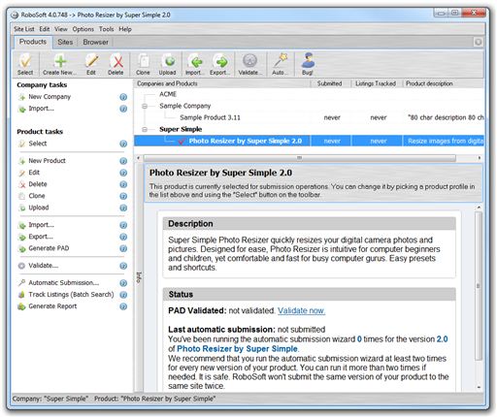This screenshot has width=497, height=417.
Task: Click the version 2.0 link in Status
Action: point(442,339)
